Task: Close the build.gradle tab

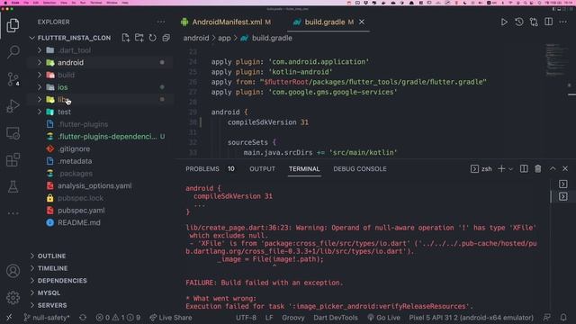Action: click(362, 22)
